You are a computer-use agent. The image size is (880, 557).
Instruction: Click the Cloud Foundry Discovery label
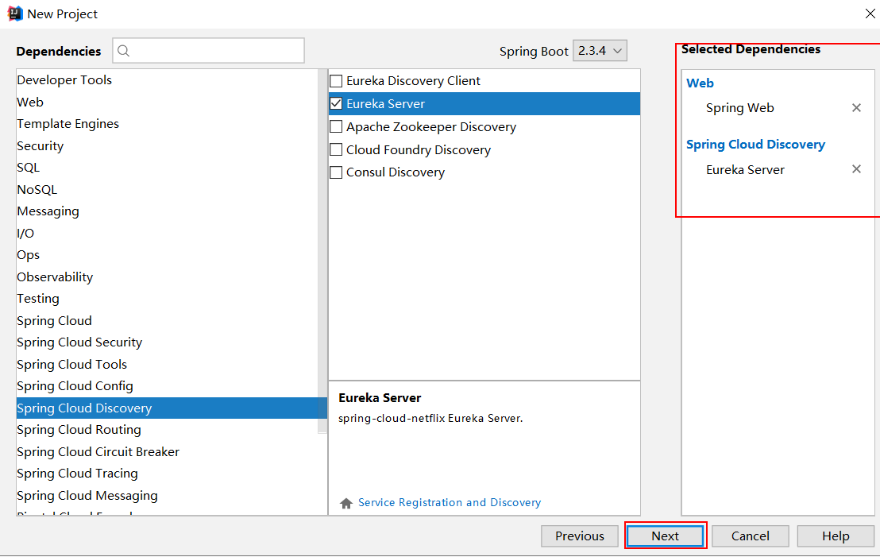point(418,150)
